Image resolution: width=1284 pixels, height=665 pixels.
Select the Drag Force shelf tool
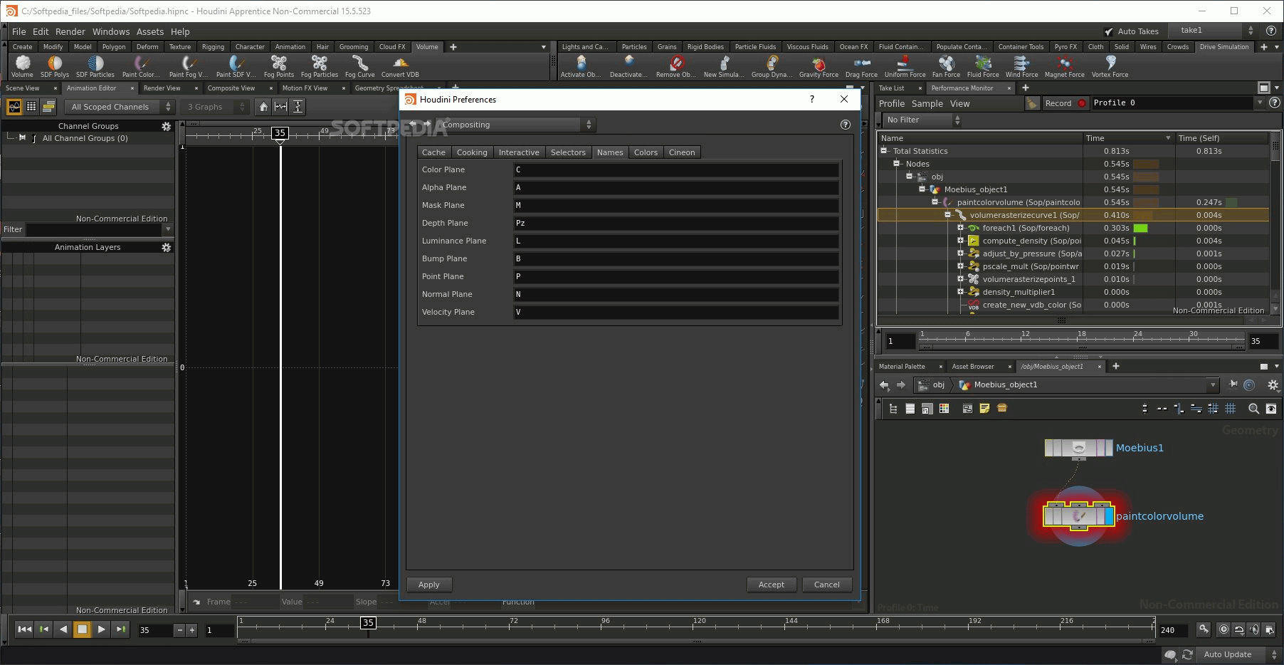pyautogui.click(x=861, y=66)
